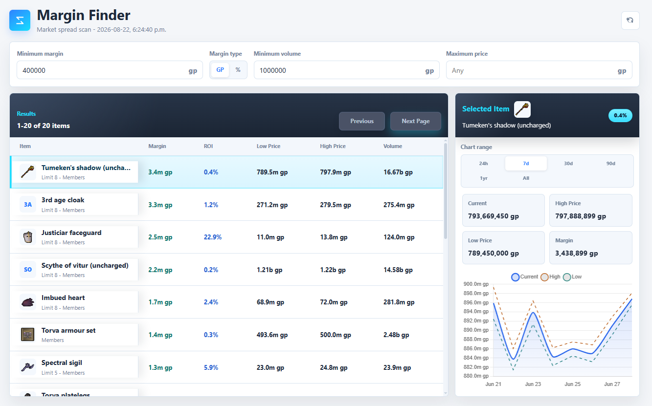Sort by the High Price column header
Screen dimensions: 652x406
pyautogui.click(x=333, y=146)
